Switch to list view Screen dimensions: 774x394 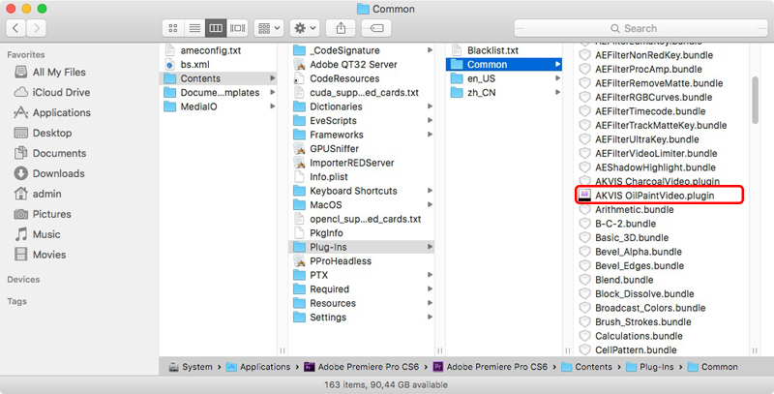(x=194, y=28)
